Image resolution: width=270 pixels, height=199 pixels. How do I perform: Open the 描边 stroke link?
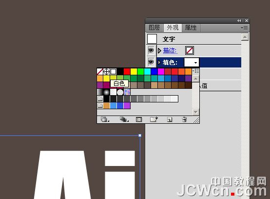pos(170,50)
